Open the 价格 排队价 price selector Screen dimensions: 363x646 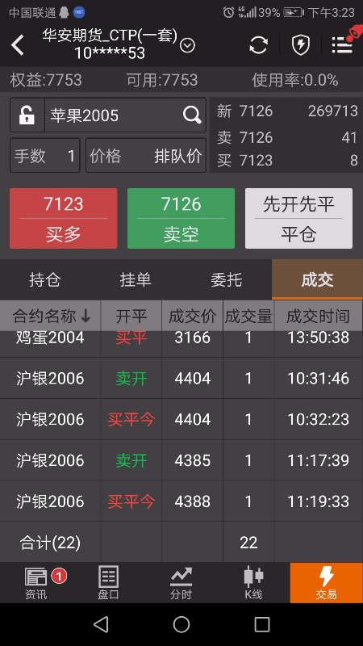tap(146, 155)
